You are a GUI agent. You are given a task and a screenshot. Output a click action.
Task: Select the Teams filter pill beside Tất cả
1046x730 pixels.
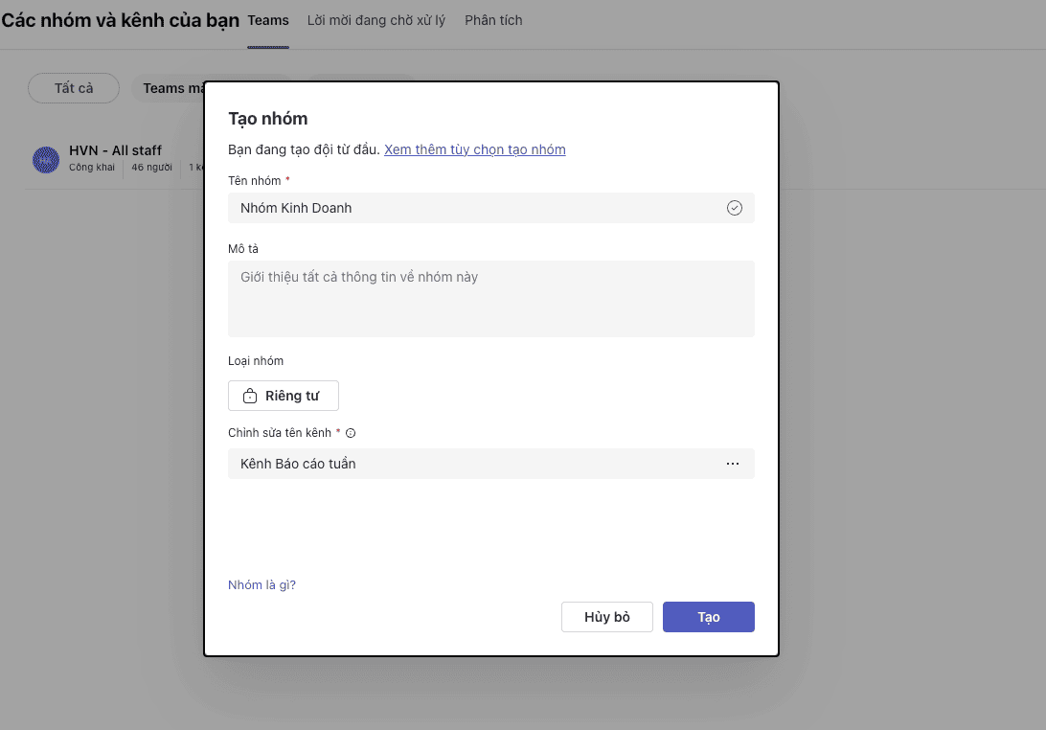click(x=172, y=88)
